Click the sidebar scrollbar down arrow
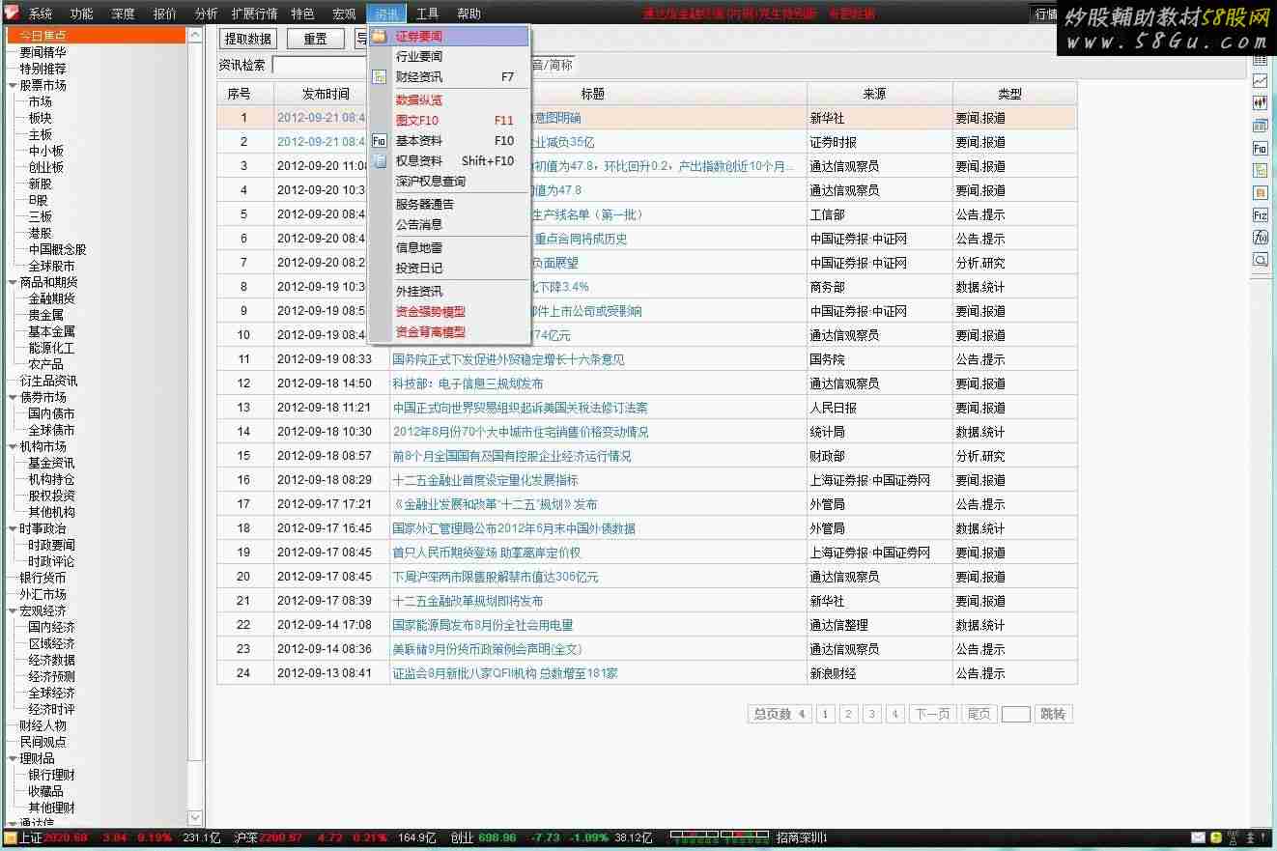This screenshot has height=851, width=1277. 195,818
